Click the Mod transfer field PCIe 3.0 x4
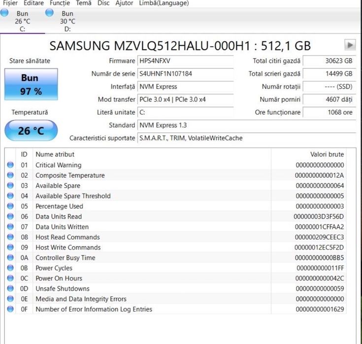Screen dimensions: 362x344 coord(185,99)
